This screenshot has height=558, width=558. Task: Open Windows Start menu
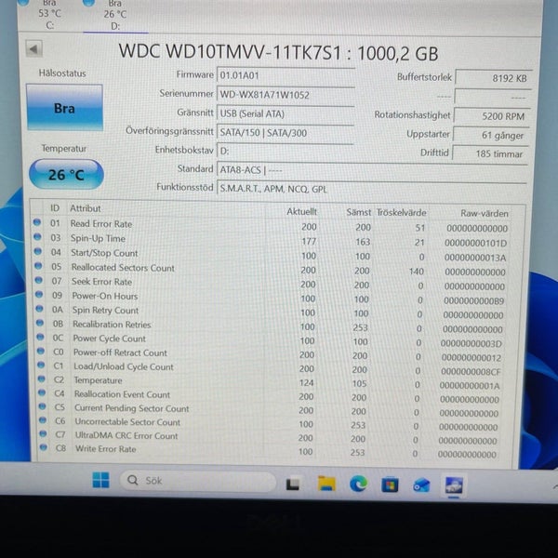100,480
